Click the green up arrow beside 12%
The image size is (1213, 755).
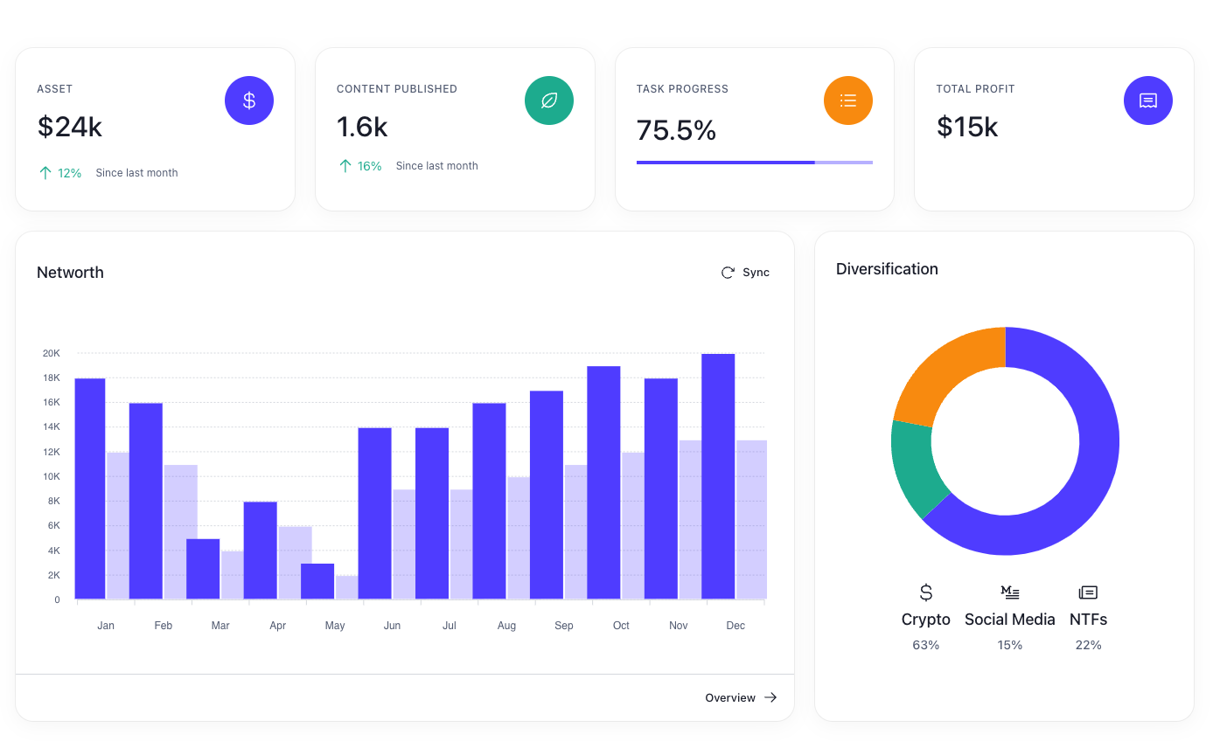coord(45,173)
